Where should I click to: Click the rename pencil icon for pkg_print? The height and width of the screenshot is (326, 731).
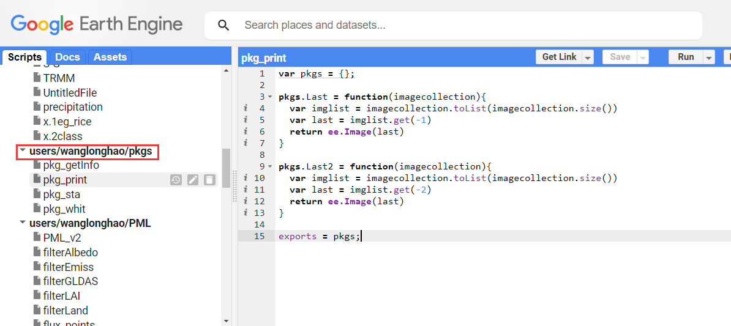(192, 180)
